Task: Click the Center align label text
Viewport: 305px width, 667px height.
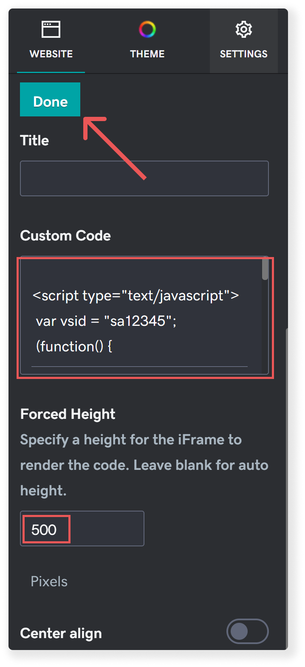Action: [x=61, y=633]
